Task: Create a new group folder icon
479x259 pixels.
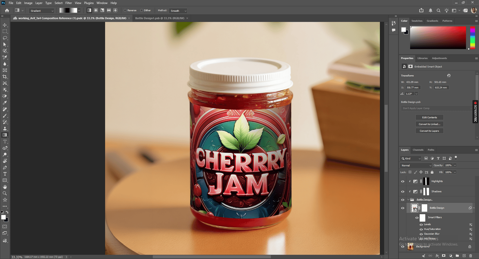Action: [457, 256]
